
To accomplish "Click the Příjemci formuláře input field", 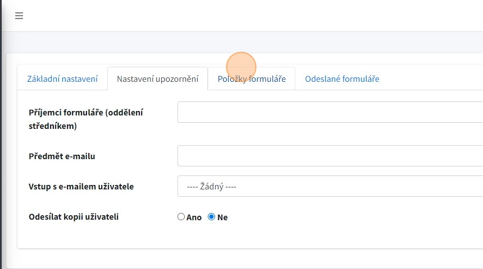I will pyautogui.click(x=330, y=112).
